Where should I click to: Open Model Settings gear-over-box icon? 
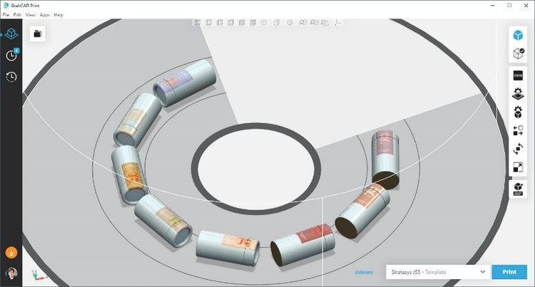pos(518,112)
